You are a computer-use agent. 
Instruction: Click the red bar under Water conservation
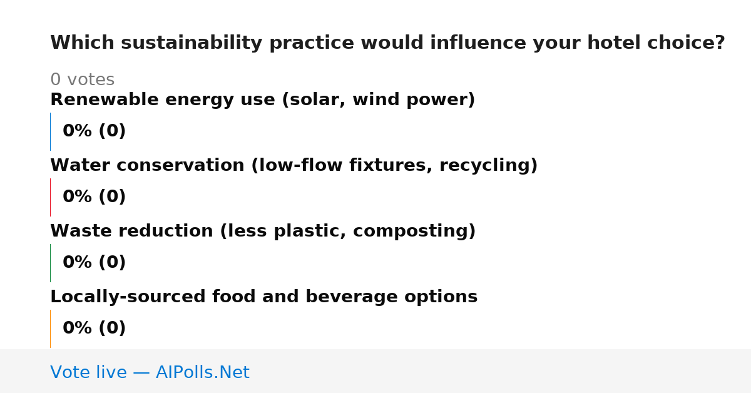(x=50, y=197)
